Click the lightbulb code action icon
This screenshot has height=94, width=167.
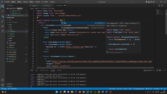37,18
